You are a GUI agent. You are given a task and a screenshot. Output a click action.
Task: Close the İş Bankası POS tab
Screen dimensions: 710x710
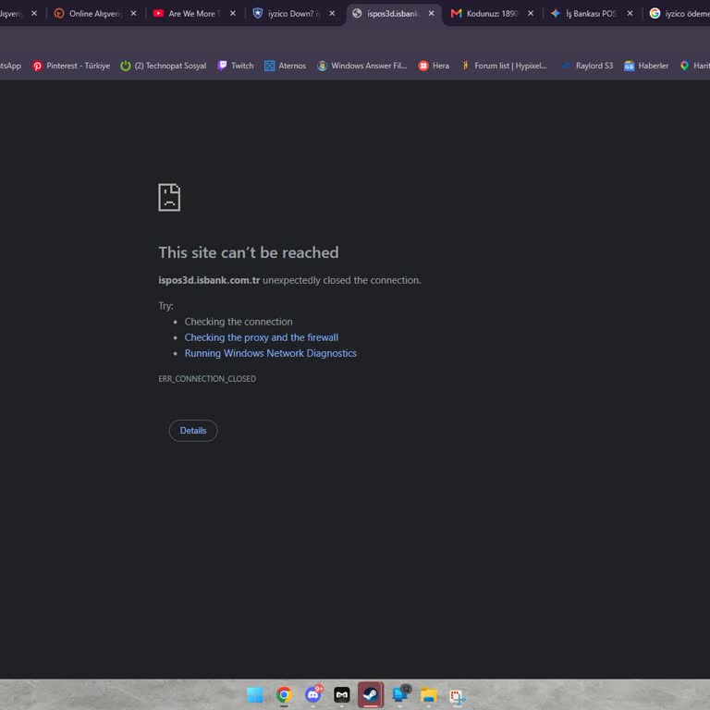point(630,14)
